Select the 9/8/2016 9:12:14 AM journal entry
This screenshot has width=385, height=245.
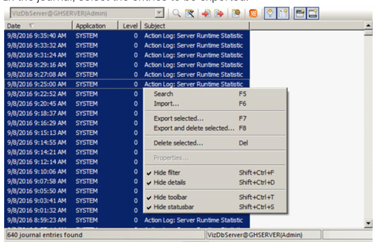coord(74,162)
